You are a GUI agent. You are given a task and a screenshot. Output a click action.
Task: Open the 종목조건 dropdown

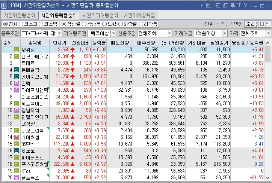coord(59,33)
